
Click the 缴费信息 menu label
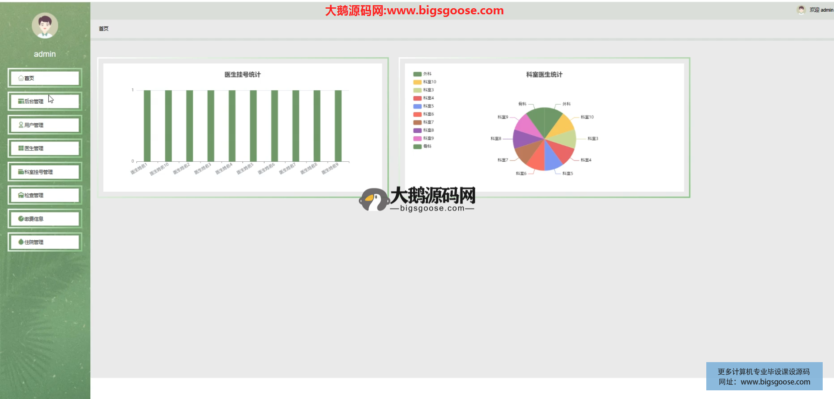tap(34, 219)
